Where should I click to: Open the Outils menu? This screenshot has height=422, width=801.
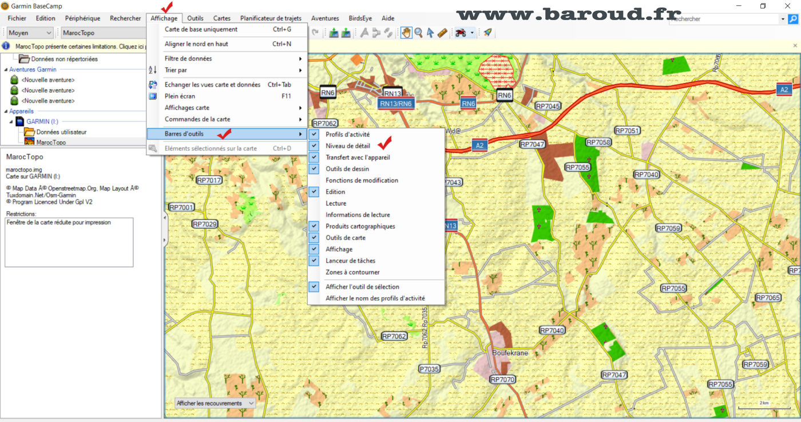point(195,18)
